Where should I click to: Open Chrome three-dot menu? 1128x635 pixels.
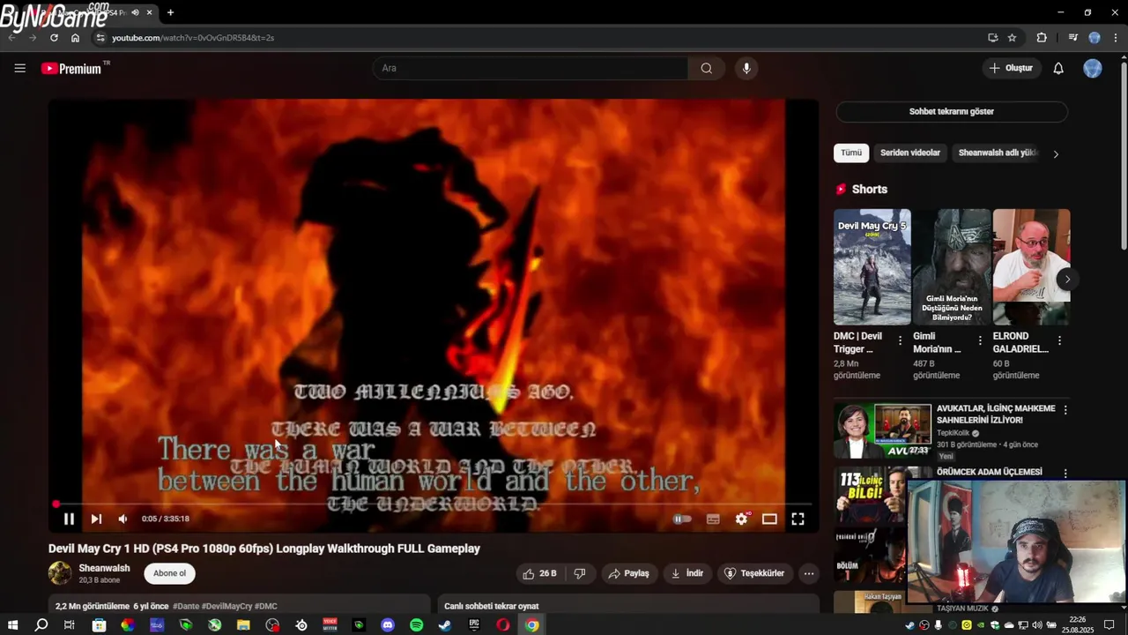(x=1116, y=38)
